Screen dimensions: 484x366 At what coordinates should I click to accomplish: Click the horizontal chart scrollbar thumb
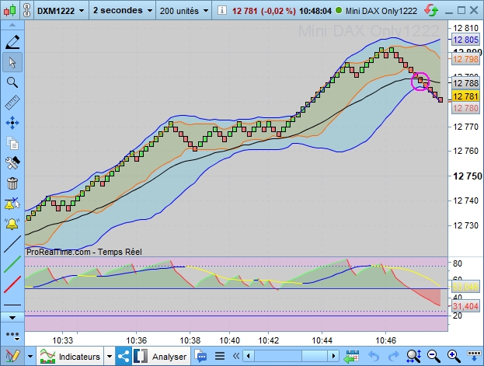pos(314,356)
